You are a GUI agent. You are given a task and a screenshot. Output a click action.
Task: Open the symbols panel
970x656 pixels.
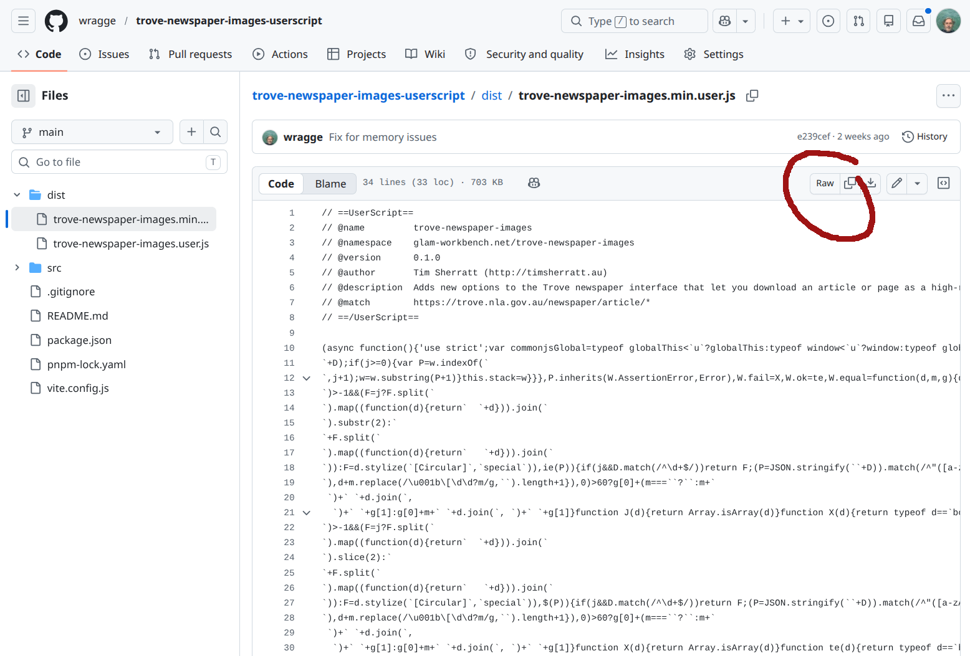(x=944, y=183)
